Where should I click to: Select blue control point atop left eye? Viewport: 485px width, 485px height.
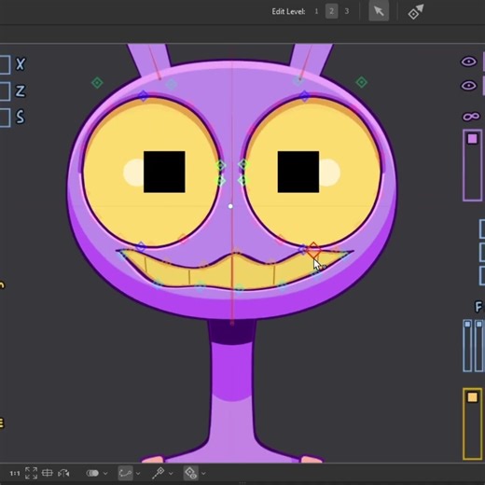(143, 96)
